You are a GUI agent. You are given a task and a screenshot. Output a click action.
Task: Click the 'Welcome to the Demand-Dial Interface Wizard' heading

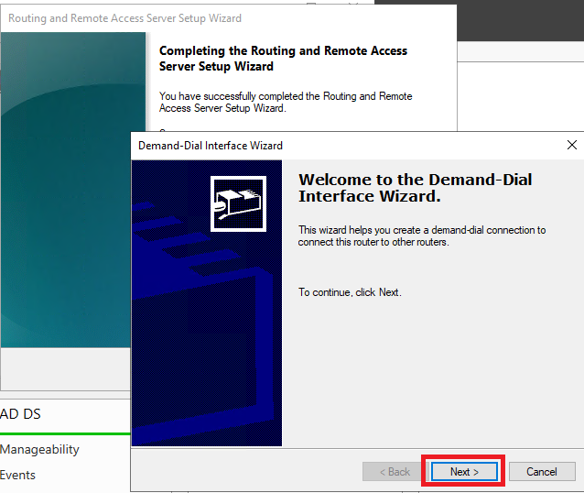(415, 188)
